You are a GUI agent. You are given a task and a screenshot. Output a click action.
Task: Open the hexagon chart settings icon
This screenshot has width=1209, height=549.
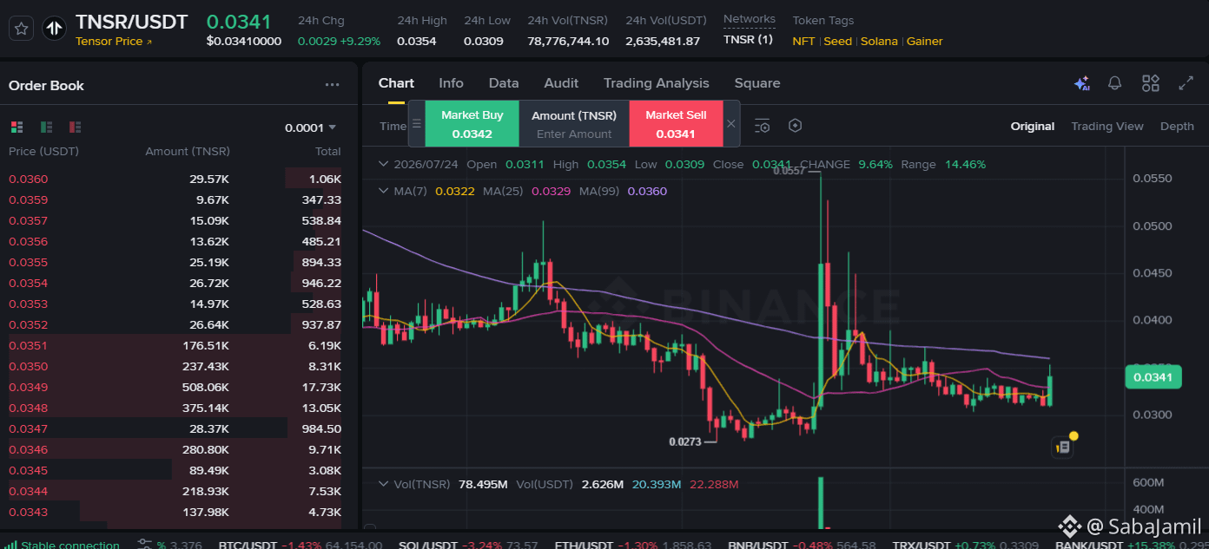795,126
